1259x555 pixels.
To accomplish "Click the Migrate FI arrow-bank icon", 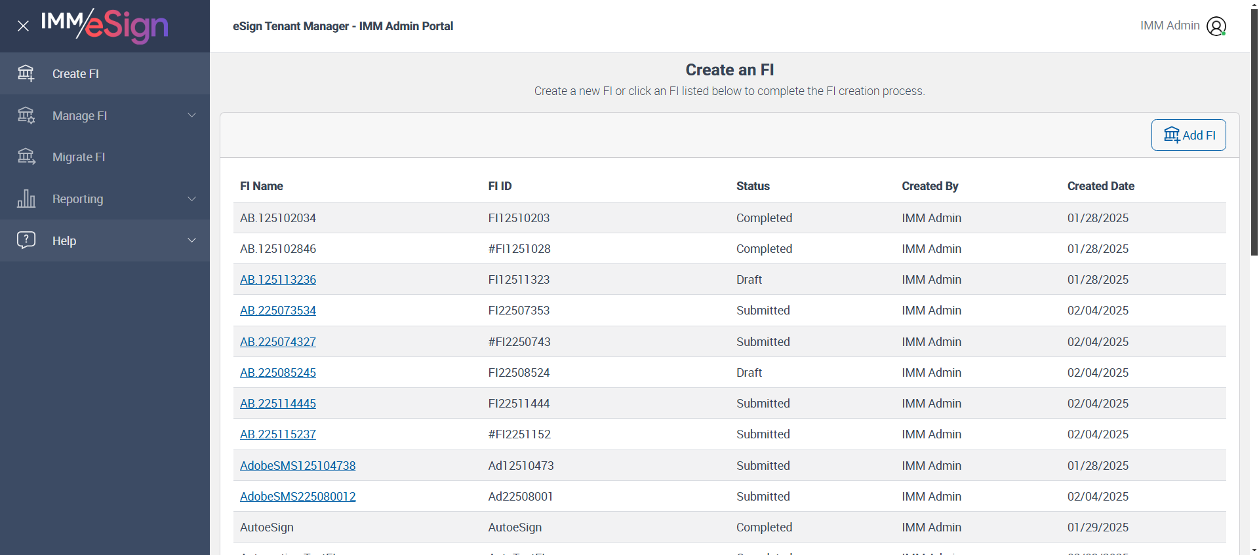I will point(26,157).
